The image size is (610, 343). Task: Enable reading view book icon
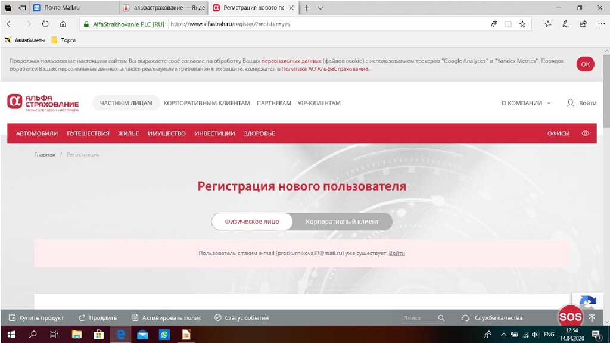tap(508, 24)
